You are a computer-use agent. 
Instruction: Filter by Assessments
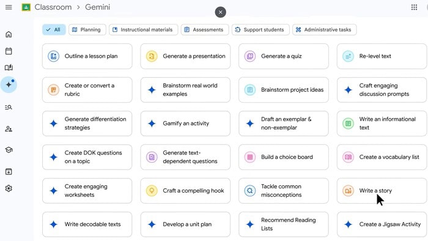(205, 30)
